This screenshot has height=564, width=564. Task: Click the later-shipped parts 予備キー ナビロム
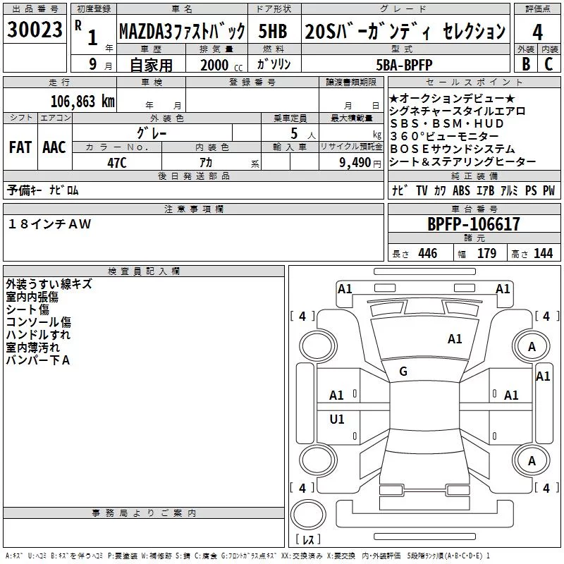pos(42,190)
